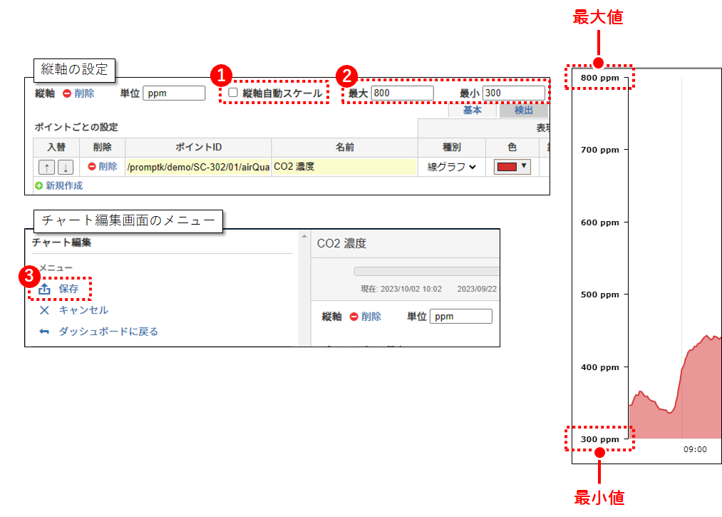
Task: Click the green plus 新規作成 icon
Action: pyautogui.click(x=38, y=185)
